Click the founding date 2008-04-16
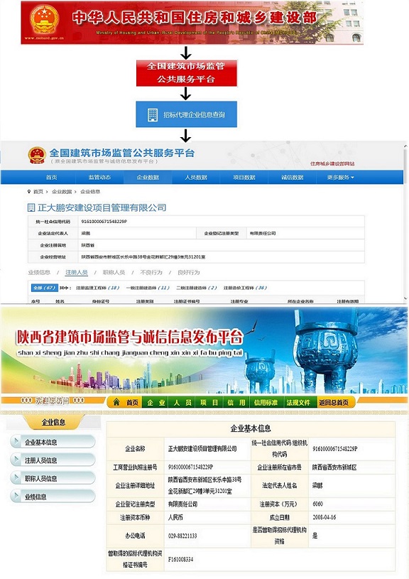This screenshot has height=579, width=409. click(324, 517)
